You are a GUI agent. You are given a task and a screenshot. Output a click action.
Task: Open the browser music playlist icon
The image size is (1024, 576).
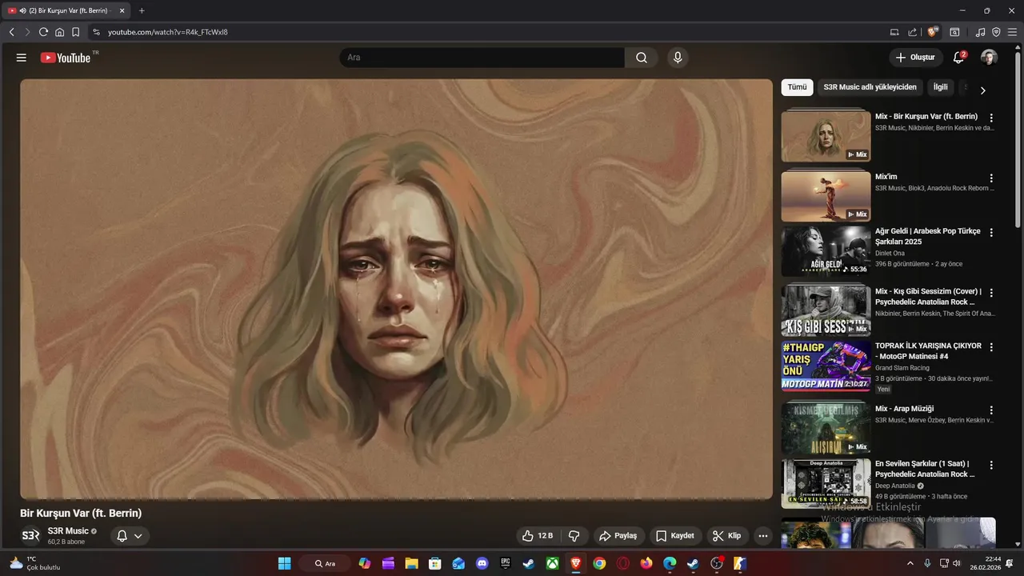980,32
